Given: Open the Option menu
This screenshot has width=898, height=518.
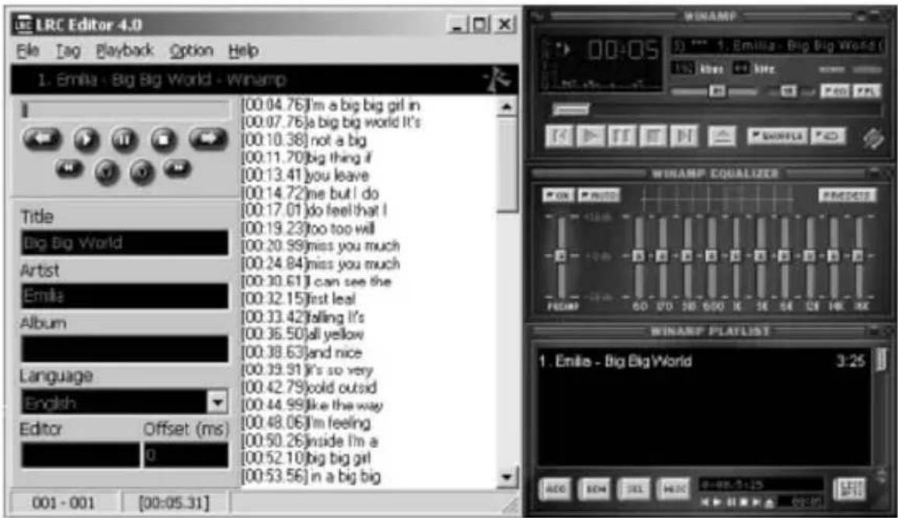Looking at the screenshot, I should click(x=191, y=50).
